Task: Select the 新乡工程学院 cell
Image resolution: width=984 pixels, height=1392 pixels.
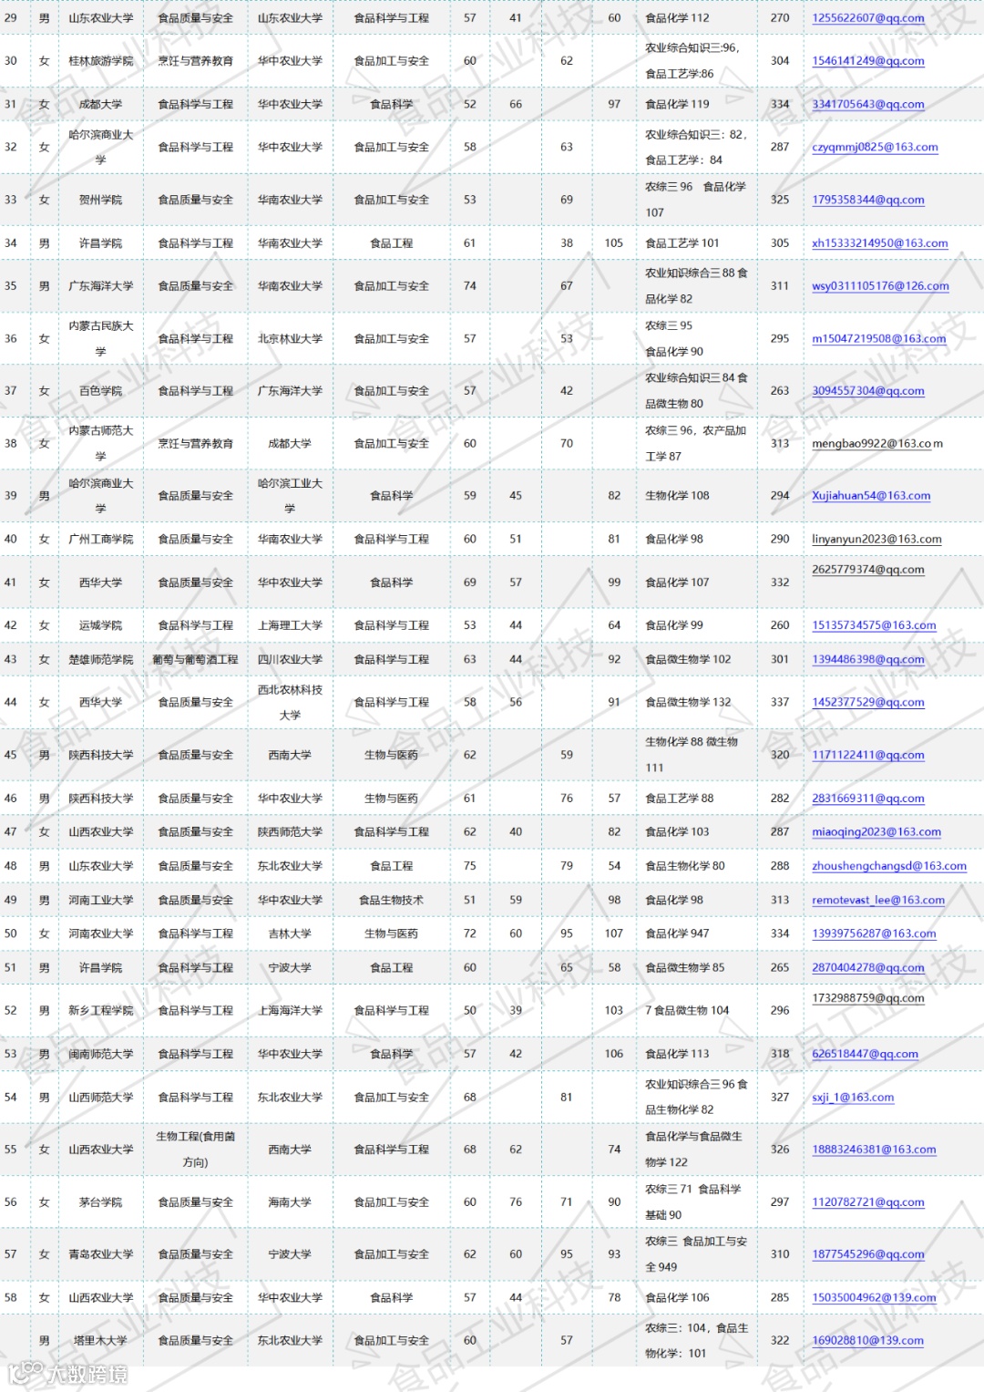Action: click(100, 1011)
